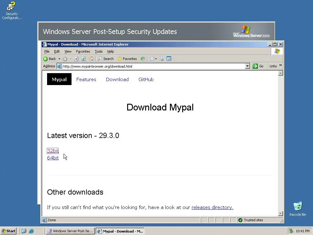Click Show Desktop quick launch icon
The height and width of the screenshot is (235, 313).
(x=24, y=231)
